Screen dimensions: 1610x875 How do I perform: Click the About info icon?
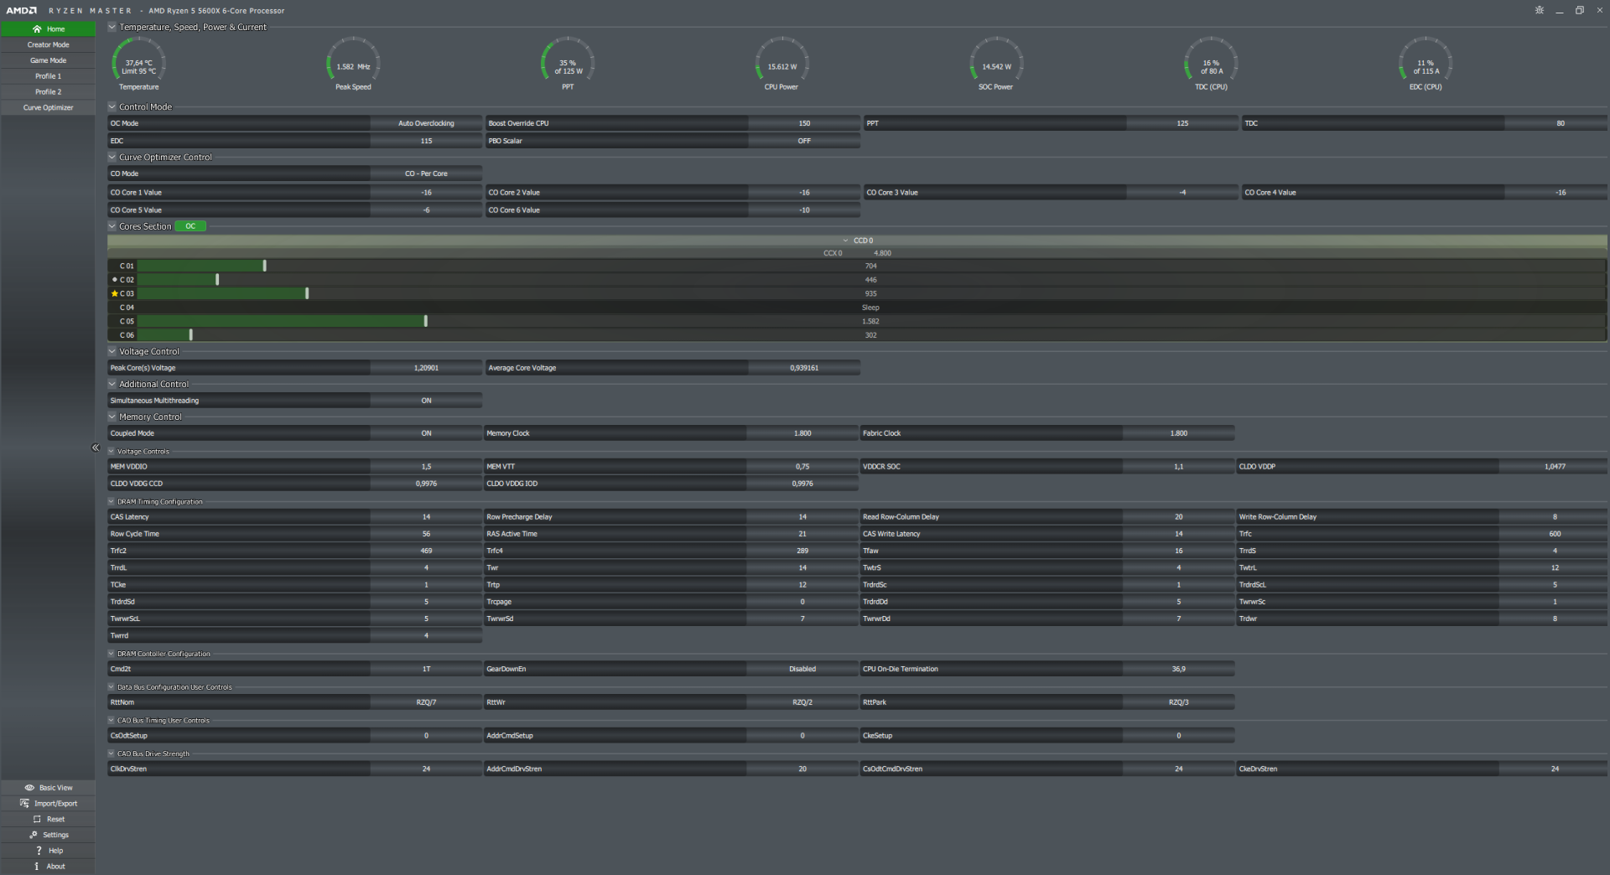[37, 867]
